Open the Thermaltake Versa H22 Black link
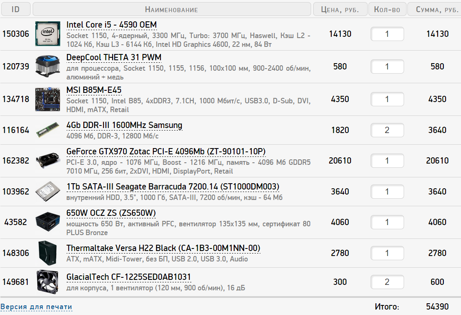 pyautogui.click(x=163, y=248)
